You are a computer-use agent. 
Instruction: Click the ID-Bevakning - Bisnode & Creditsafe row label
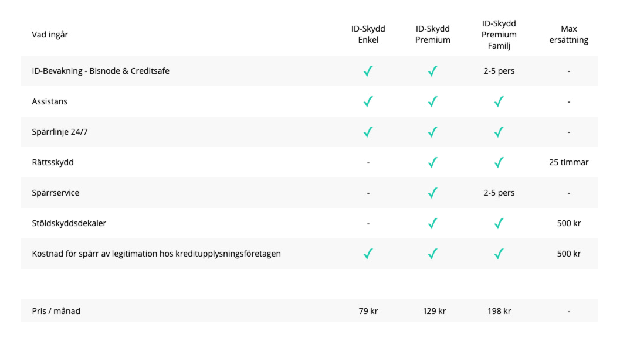pyautogui.click(x=100, y=71)
